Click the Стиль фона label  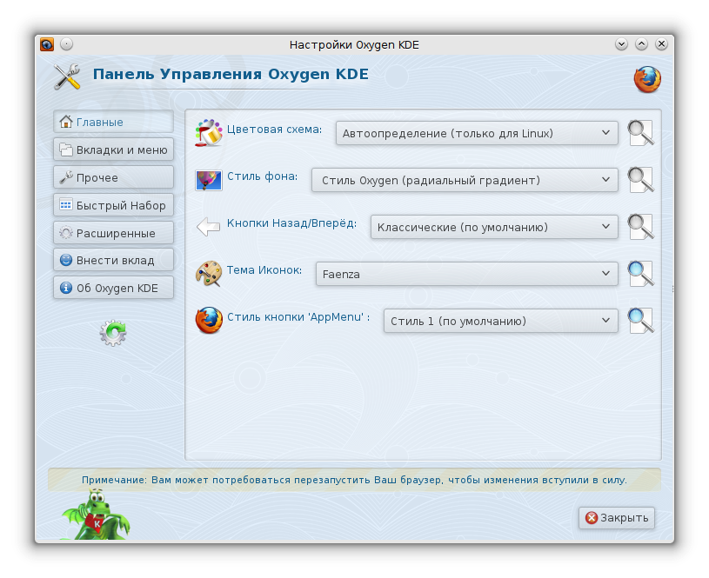tap(262, 176)
